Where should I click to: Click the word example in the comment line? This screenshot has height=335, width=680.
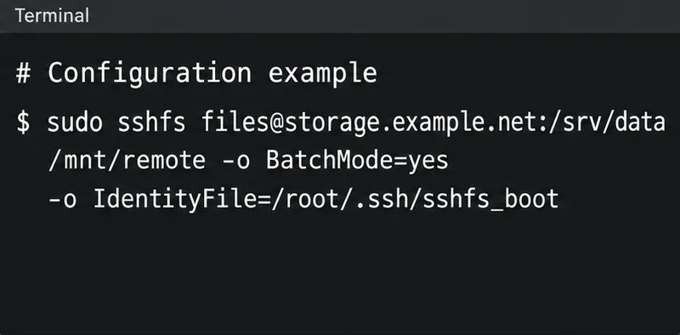click(323, 75)
